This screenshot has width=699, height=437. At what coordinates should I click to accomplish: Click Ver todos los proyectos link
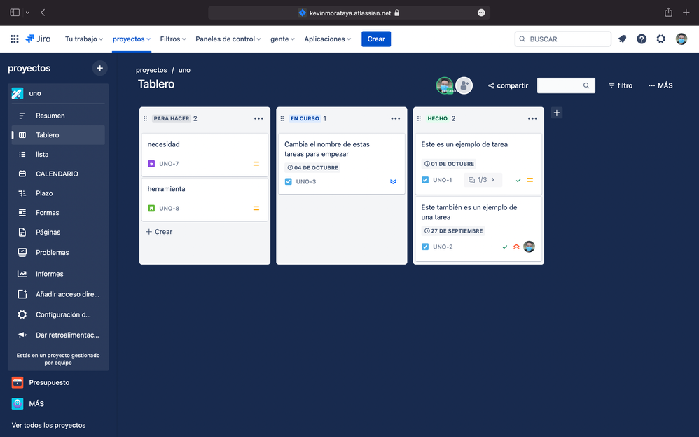(48, 425)
